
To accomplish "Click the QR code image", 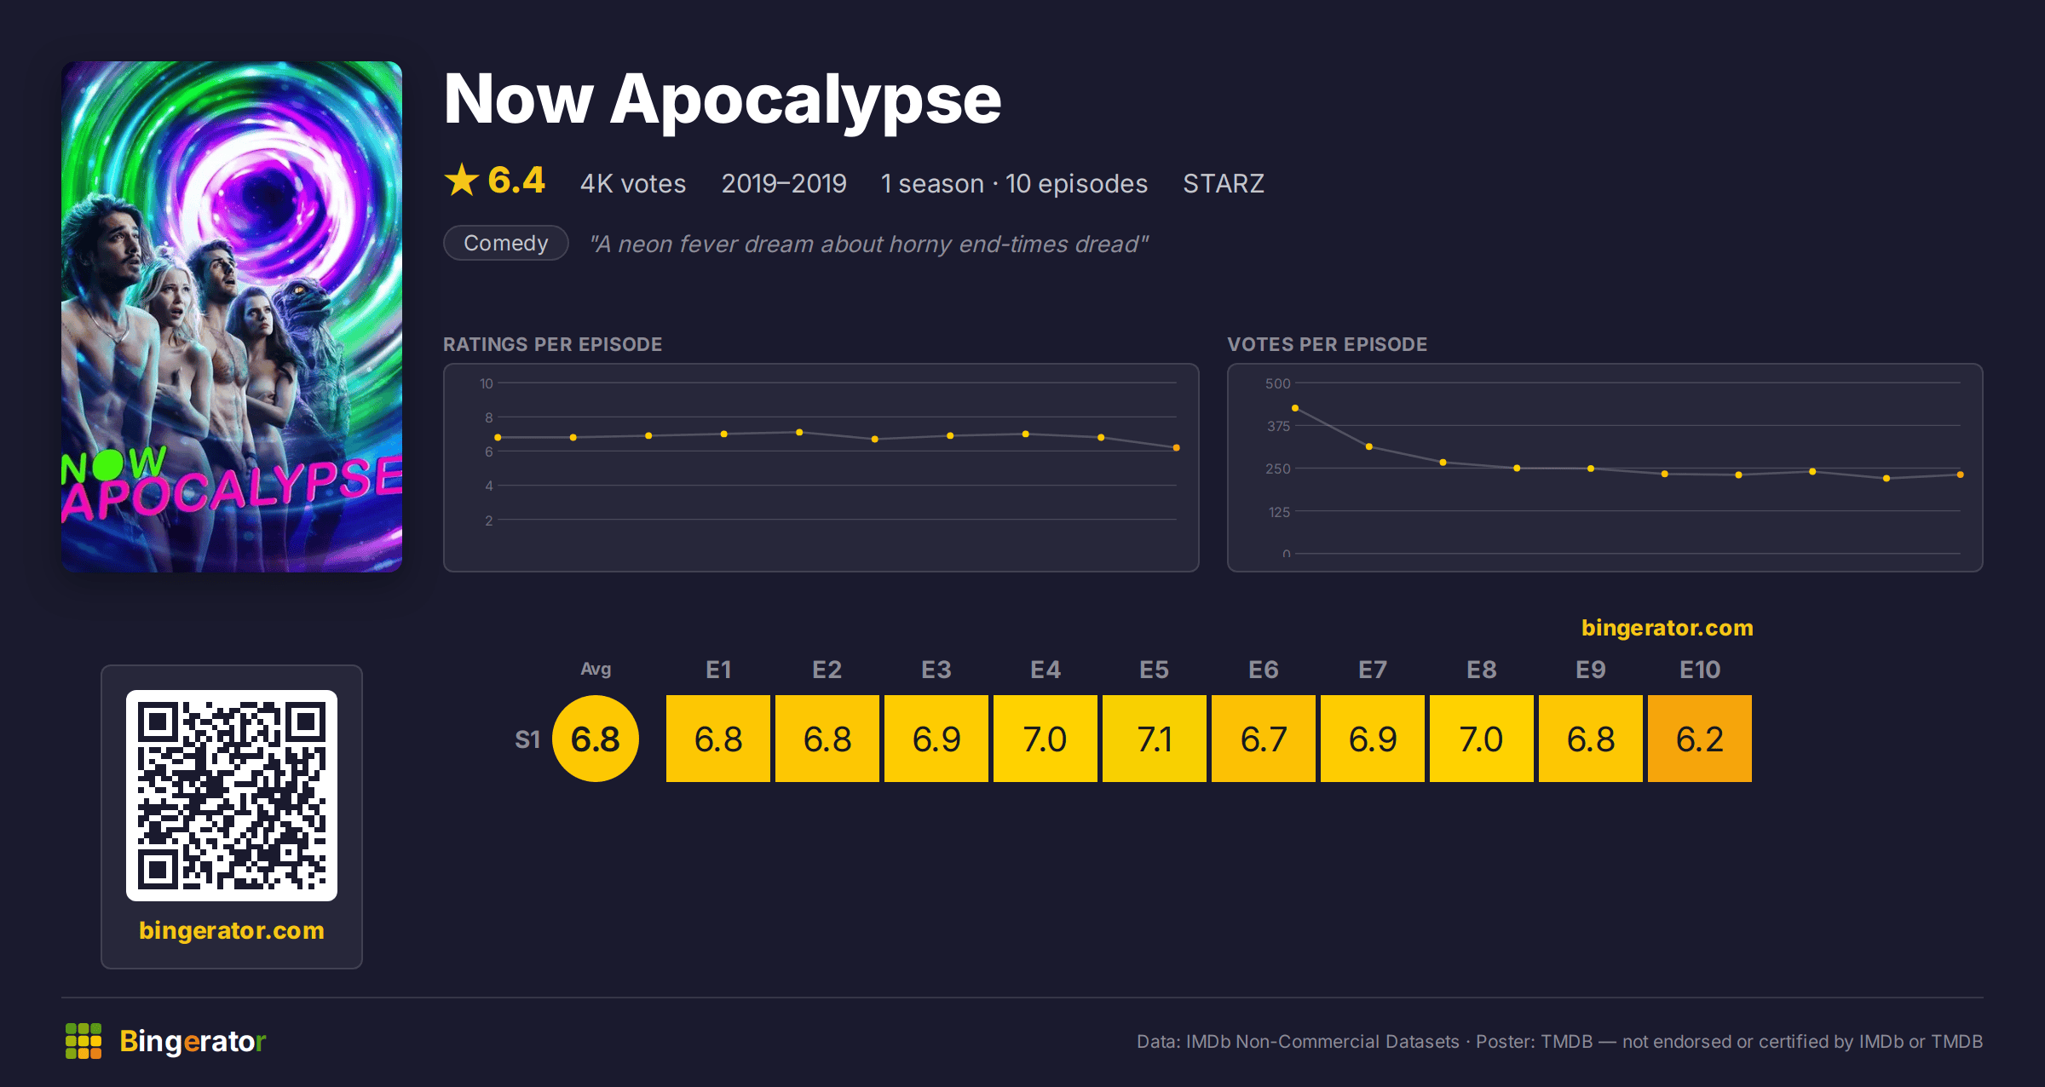I will click(x=232, y=795).
